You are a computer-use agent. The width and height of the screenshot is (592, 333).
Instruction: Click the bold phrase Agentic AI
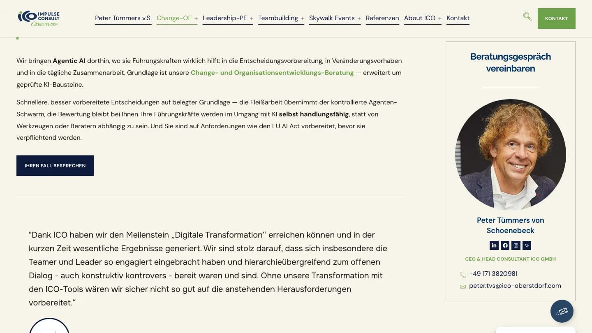pyautogui.click(x=69, y=61)
